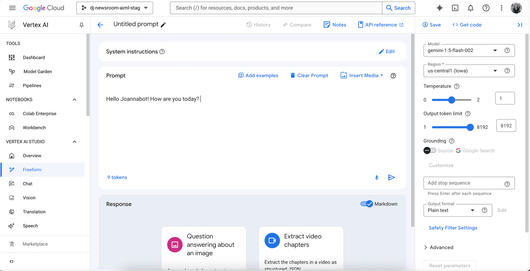The height and width of the screenshot is (271, 530).
Task: Open the help question mark in top bar
Action: tap(486, 8)
